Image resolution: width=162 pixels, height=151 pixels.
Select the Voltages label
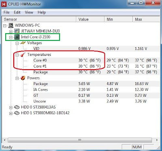tap(34, 43)
